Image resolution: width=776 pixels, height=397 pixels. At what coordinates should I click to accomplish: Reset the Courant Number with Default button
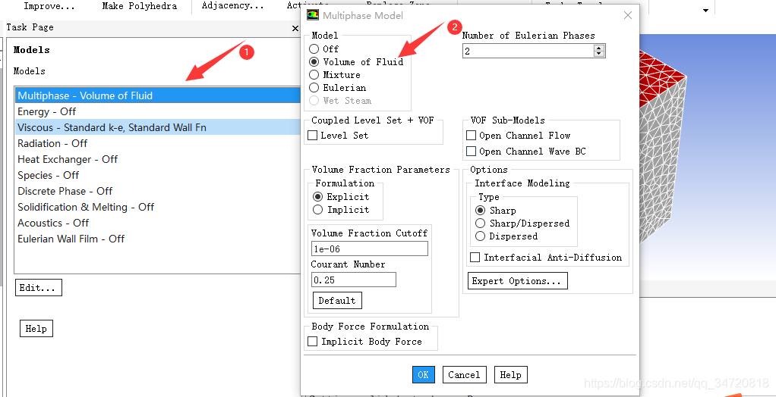point(337,301)
